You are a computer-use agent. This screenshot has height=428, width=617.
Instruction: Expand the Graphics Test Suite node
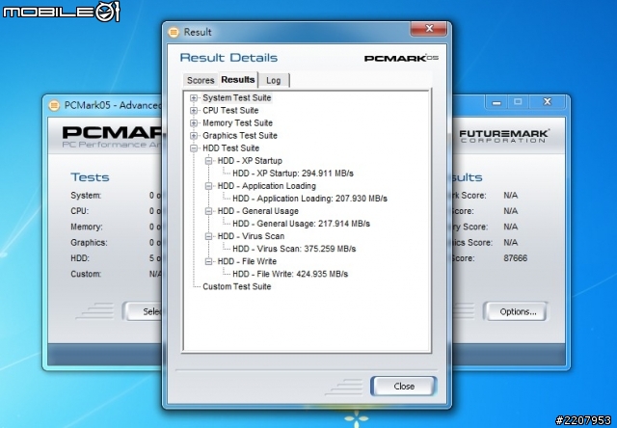194,136
